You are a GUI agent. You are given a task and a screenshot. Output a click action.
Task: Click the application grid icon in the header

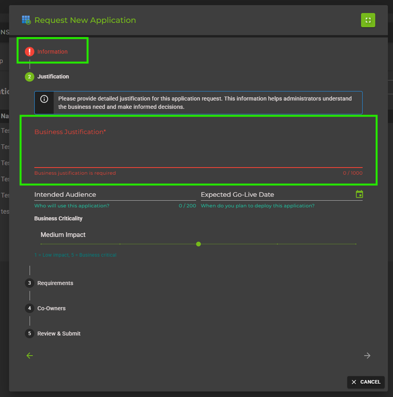pyautogui.click(x=26, y=20)
